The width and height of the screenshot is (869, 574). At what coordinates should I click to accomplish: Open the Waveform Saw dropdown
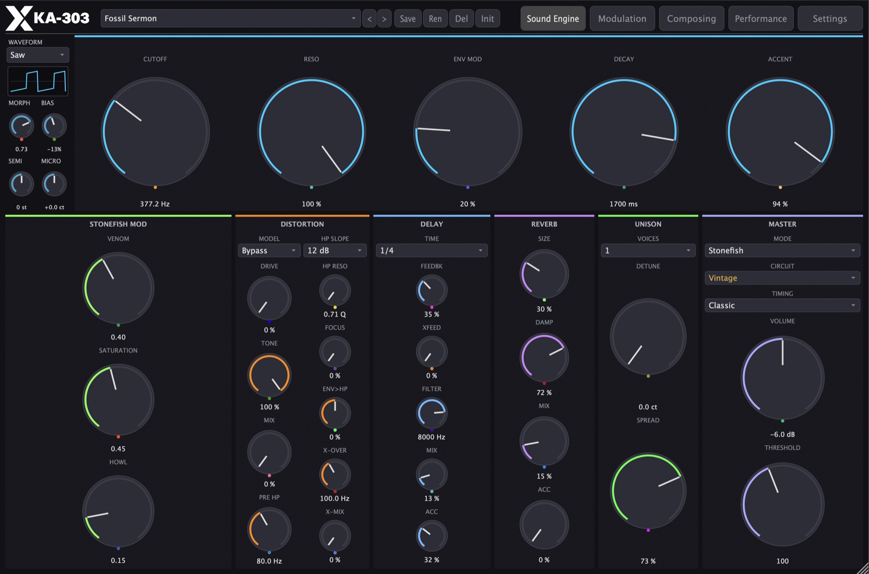click(38, 55)
